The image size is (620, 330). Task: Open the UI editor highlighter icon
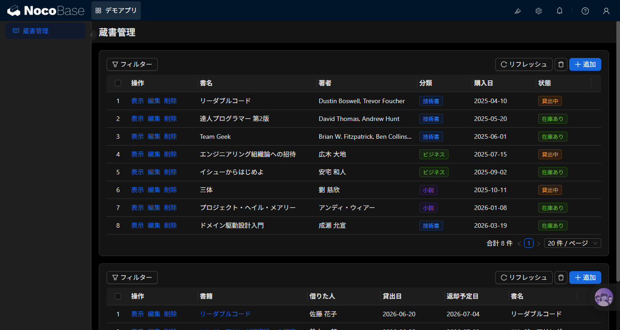(x=518, y=11)
